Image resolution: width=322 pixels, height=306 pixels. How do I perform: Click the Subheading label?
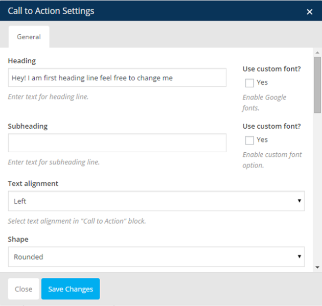coord(28,126)
